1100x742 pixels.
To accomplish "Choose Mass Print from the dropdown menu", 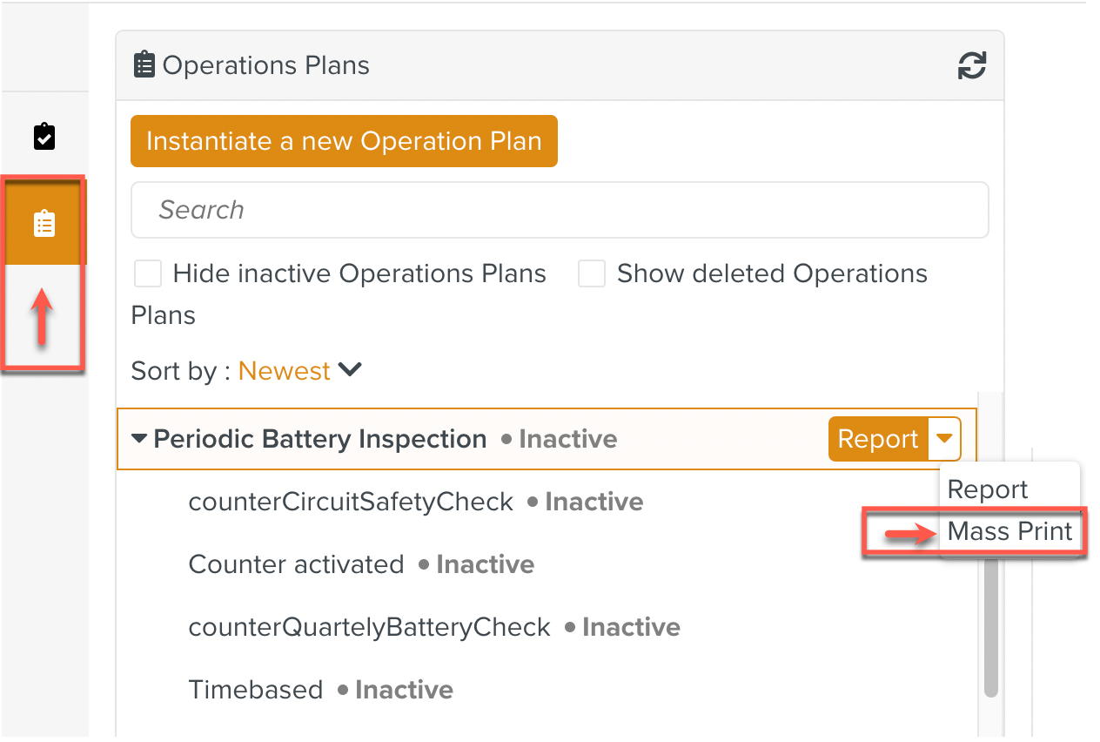I will pyautogui.click(x=1009, y=531).
